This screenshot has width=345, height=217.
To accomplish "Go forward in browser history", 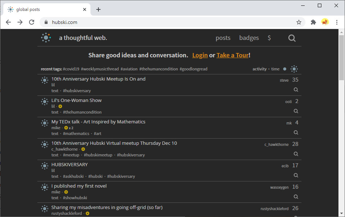I will pos(20,22).
